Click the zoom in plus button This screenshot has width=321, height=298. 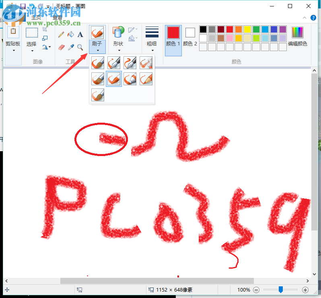point(305,290)
